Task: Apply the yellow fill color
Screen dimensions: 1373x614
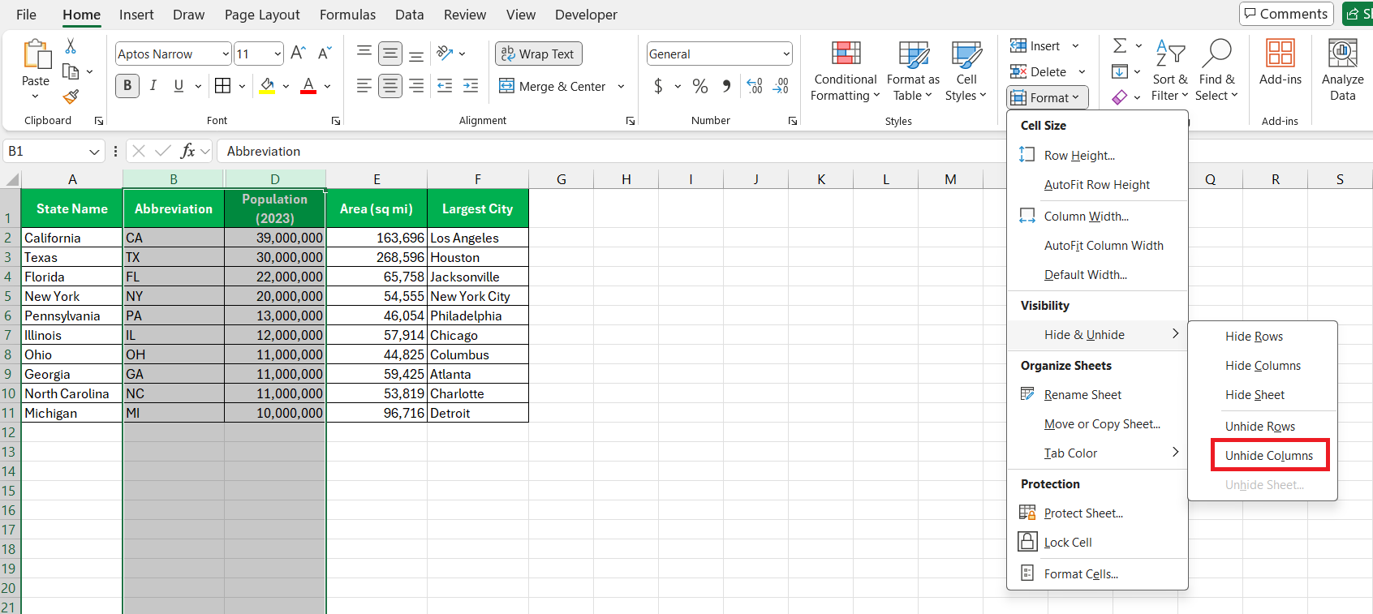Action: tap(267, 86)
